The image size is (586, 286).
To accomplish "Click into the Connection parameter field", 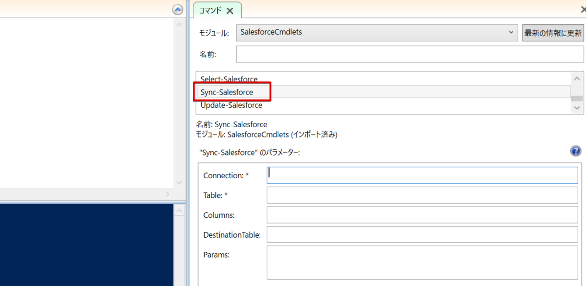I will (x=422, y=175).
